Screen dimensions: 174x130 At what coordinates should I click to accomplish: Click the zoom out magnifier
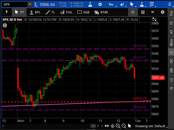[x=124, y=126]
